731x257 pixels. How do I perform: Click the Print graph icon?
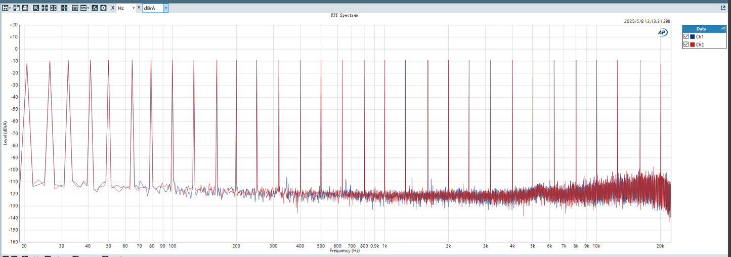tap(25, 8)
